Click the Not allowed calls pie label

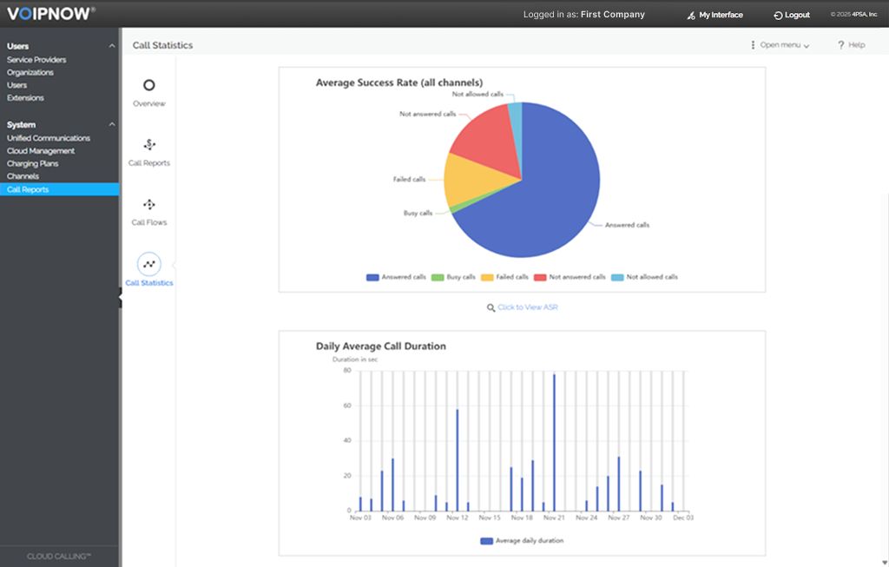pos(477,94)
